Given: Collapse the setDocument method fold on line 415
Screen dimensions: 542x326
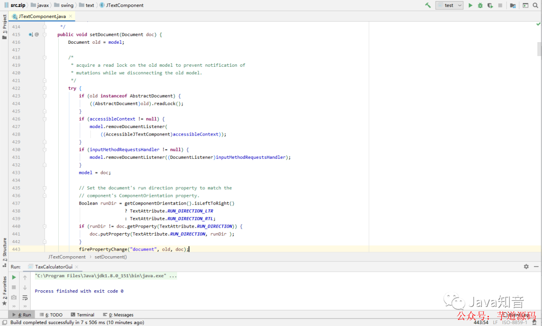Looking at the screenshot, I should [45, 35].
